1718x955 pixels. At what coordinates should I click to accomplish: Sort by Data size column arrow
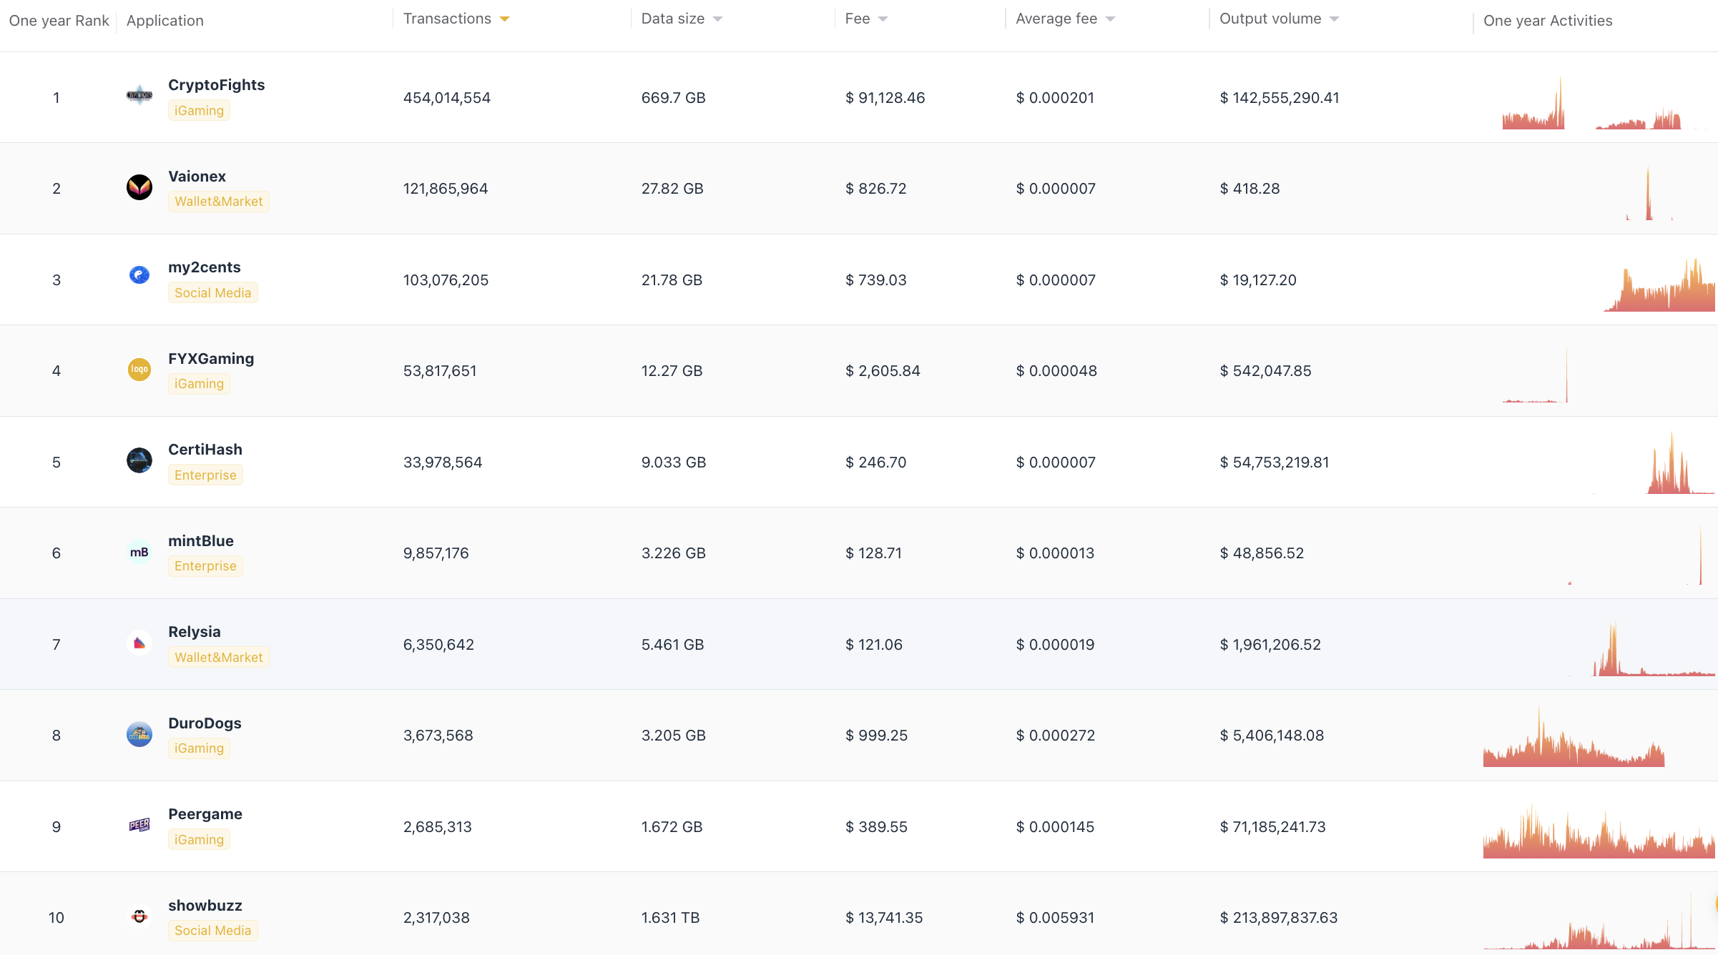click(718, 19)
